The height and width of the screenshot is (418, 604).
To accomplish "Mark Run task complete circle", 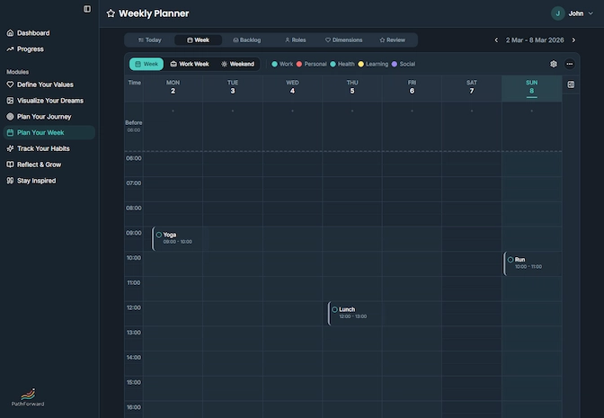I will (511, 260).
